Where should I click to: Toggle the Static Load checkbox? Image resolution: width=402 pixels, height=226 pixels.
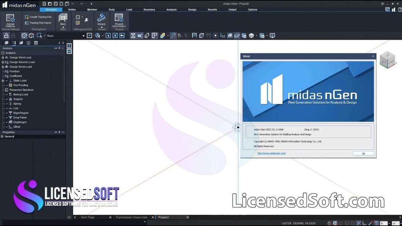click(7, 81)
